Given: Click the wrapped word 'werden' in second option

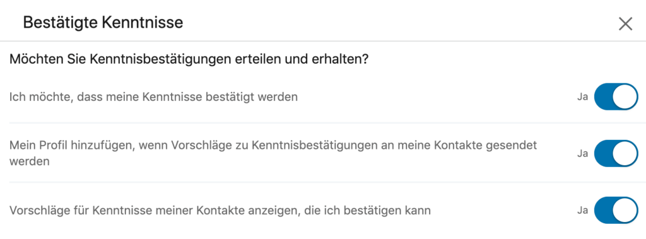Looking at the screenshot, I should [x=29, y=161].
